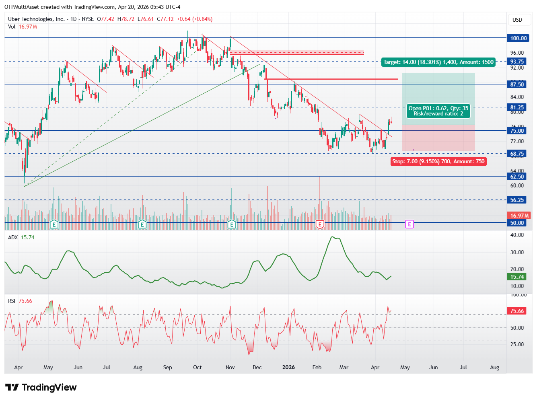Click the high price value H78.72
Image resolution: width=537 pixels, height=401 pixels.
126,19
